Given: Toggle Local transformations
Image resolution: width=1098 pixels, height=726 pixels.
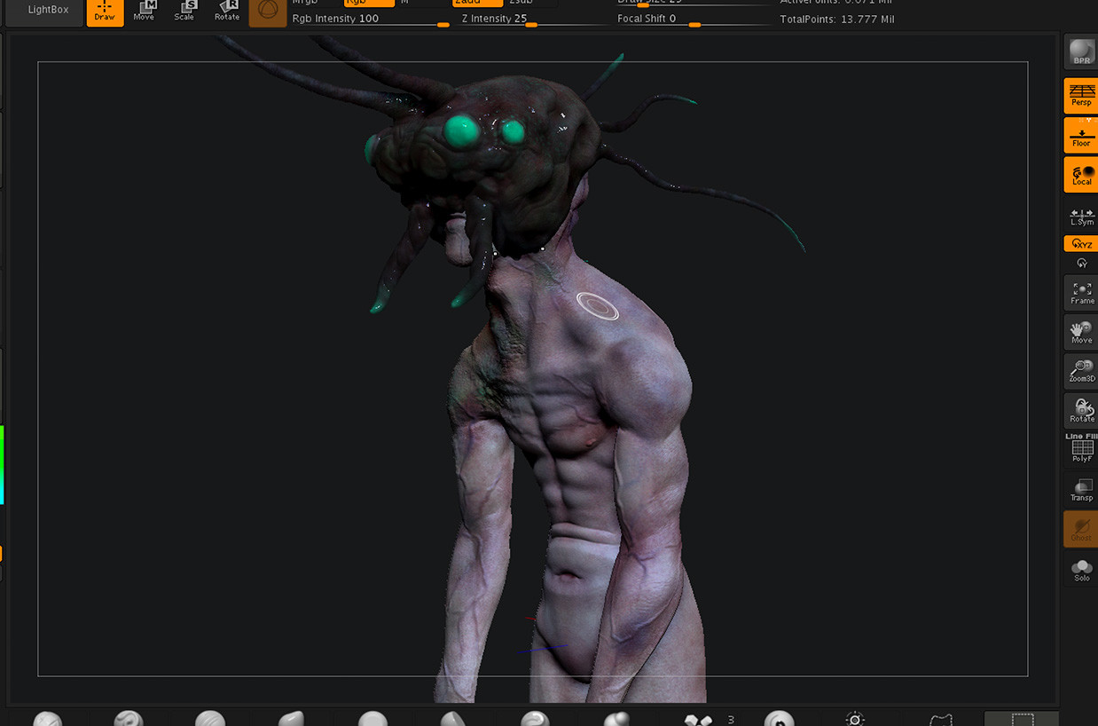Looking at the screenshot, I should [1081, 175].
